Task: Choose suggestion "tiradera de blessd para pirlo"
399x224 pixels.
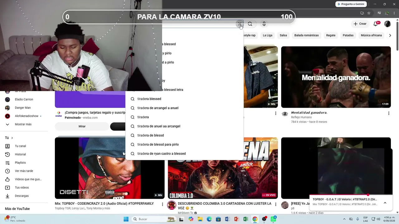Action: [x=184, y=144]
